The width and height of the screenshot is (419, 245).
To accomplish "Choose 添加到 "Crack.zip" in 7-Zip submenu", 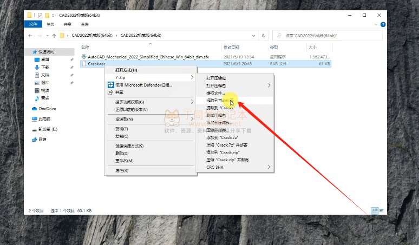I will (x=234, y=153).
